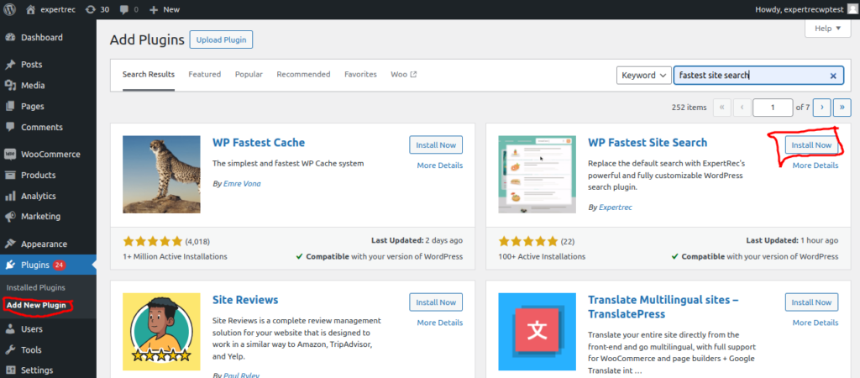Click the home icon for expertrec site
Viewport: 860px width, 378px height.
(31, 9)
